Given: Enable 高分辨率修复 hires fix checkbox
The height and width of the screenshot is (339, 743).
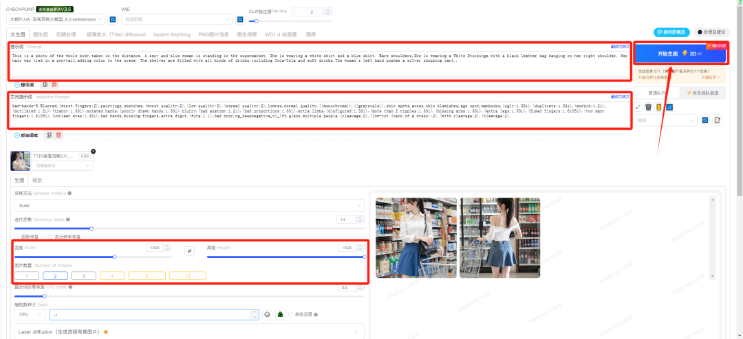Looking at the screenshot, I should (x=50, y=236).
